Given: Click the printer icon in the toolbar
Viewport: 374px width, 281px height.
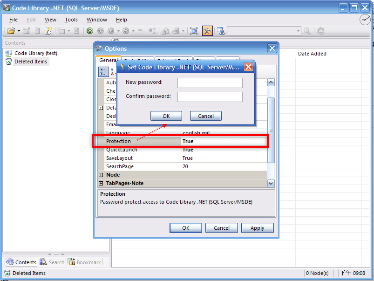Looking at the screenshot, I should coord(176,31).
